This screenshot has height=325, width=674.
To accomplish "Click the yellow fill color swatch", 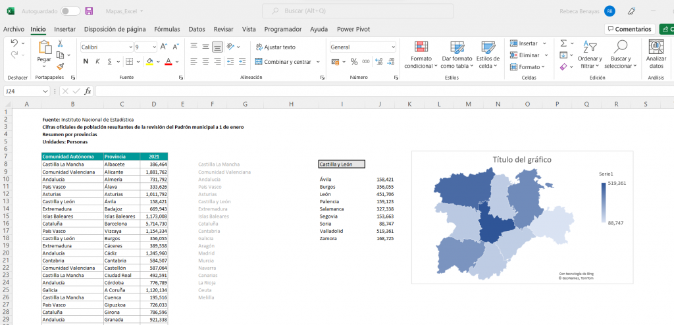I will (x=149, y=61).
